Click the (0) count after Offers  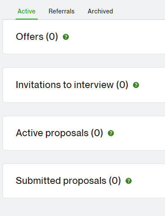52,36
